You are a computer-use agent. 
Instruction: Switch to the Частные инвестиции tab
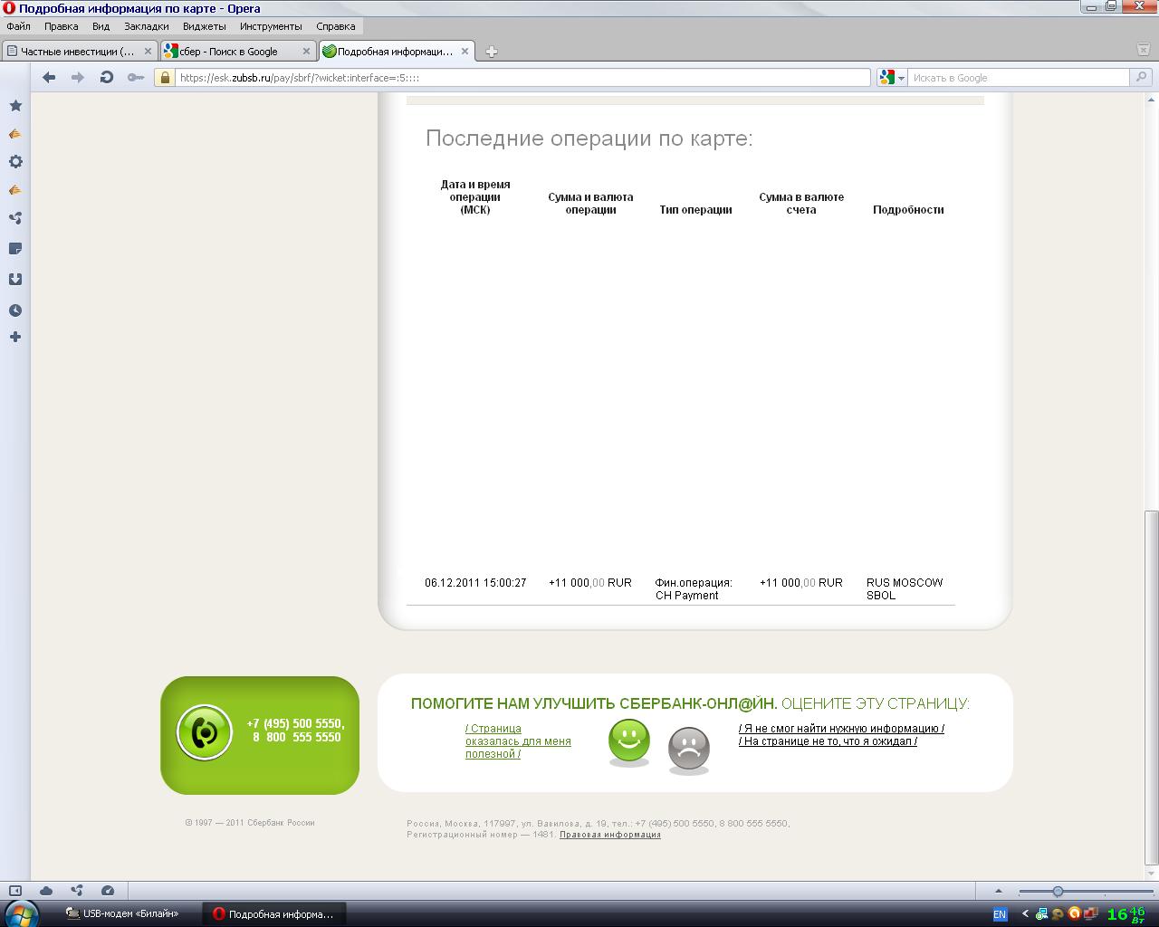pyautogui.click(x=80, y=52)
